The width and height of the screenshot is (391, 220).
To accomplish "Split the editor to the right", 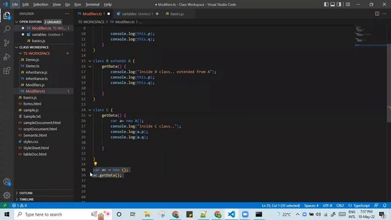I will pyautogui.click(x=377, y=13).
